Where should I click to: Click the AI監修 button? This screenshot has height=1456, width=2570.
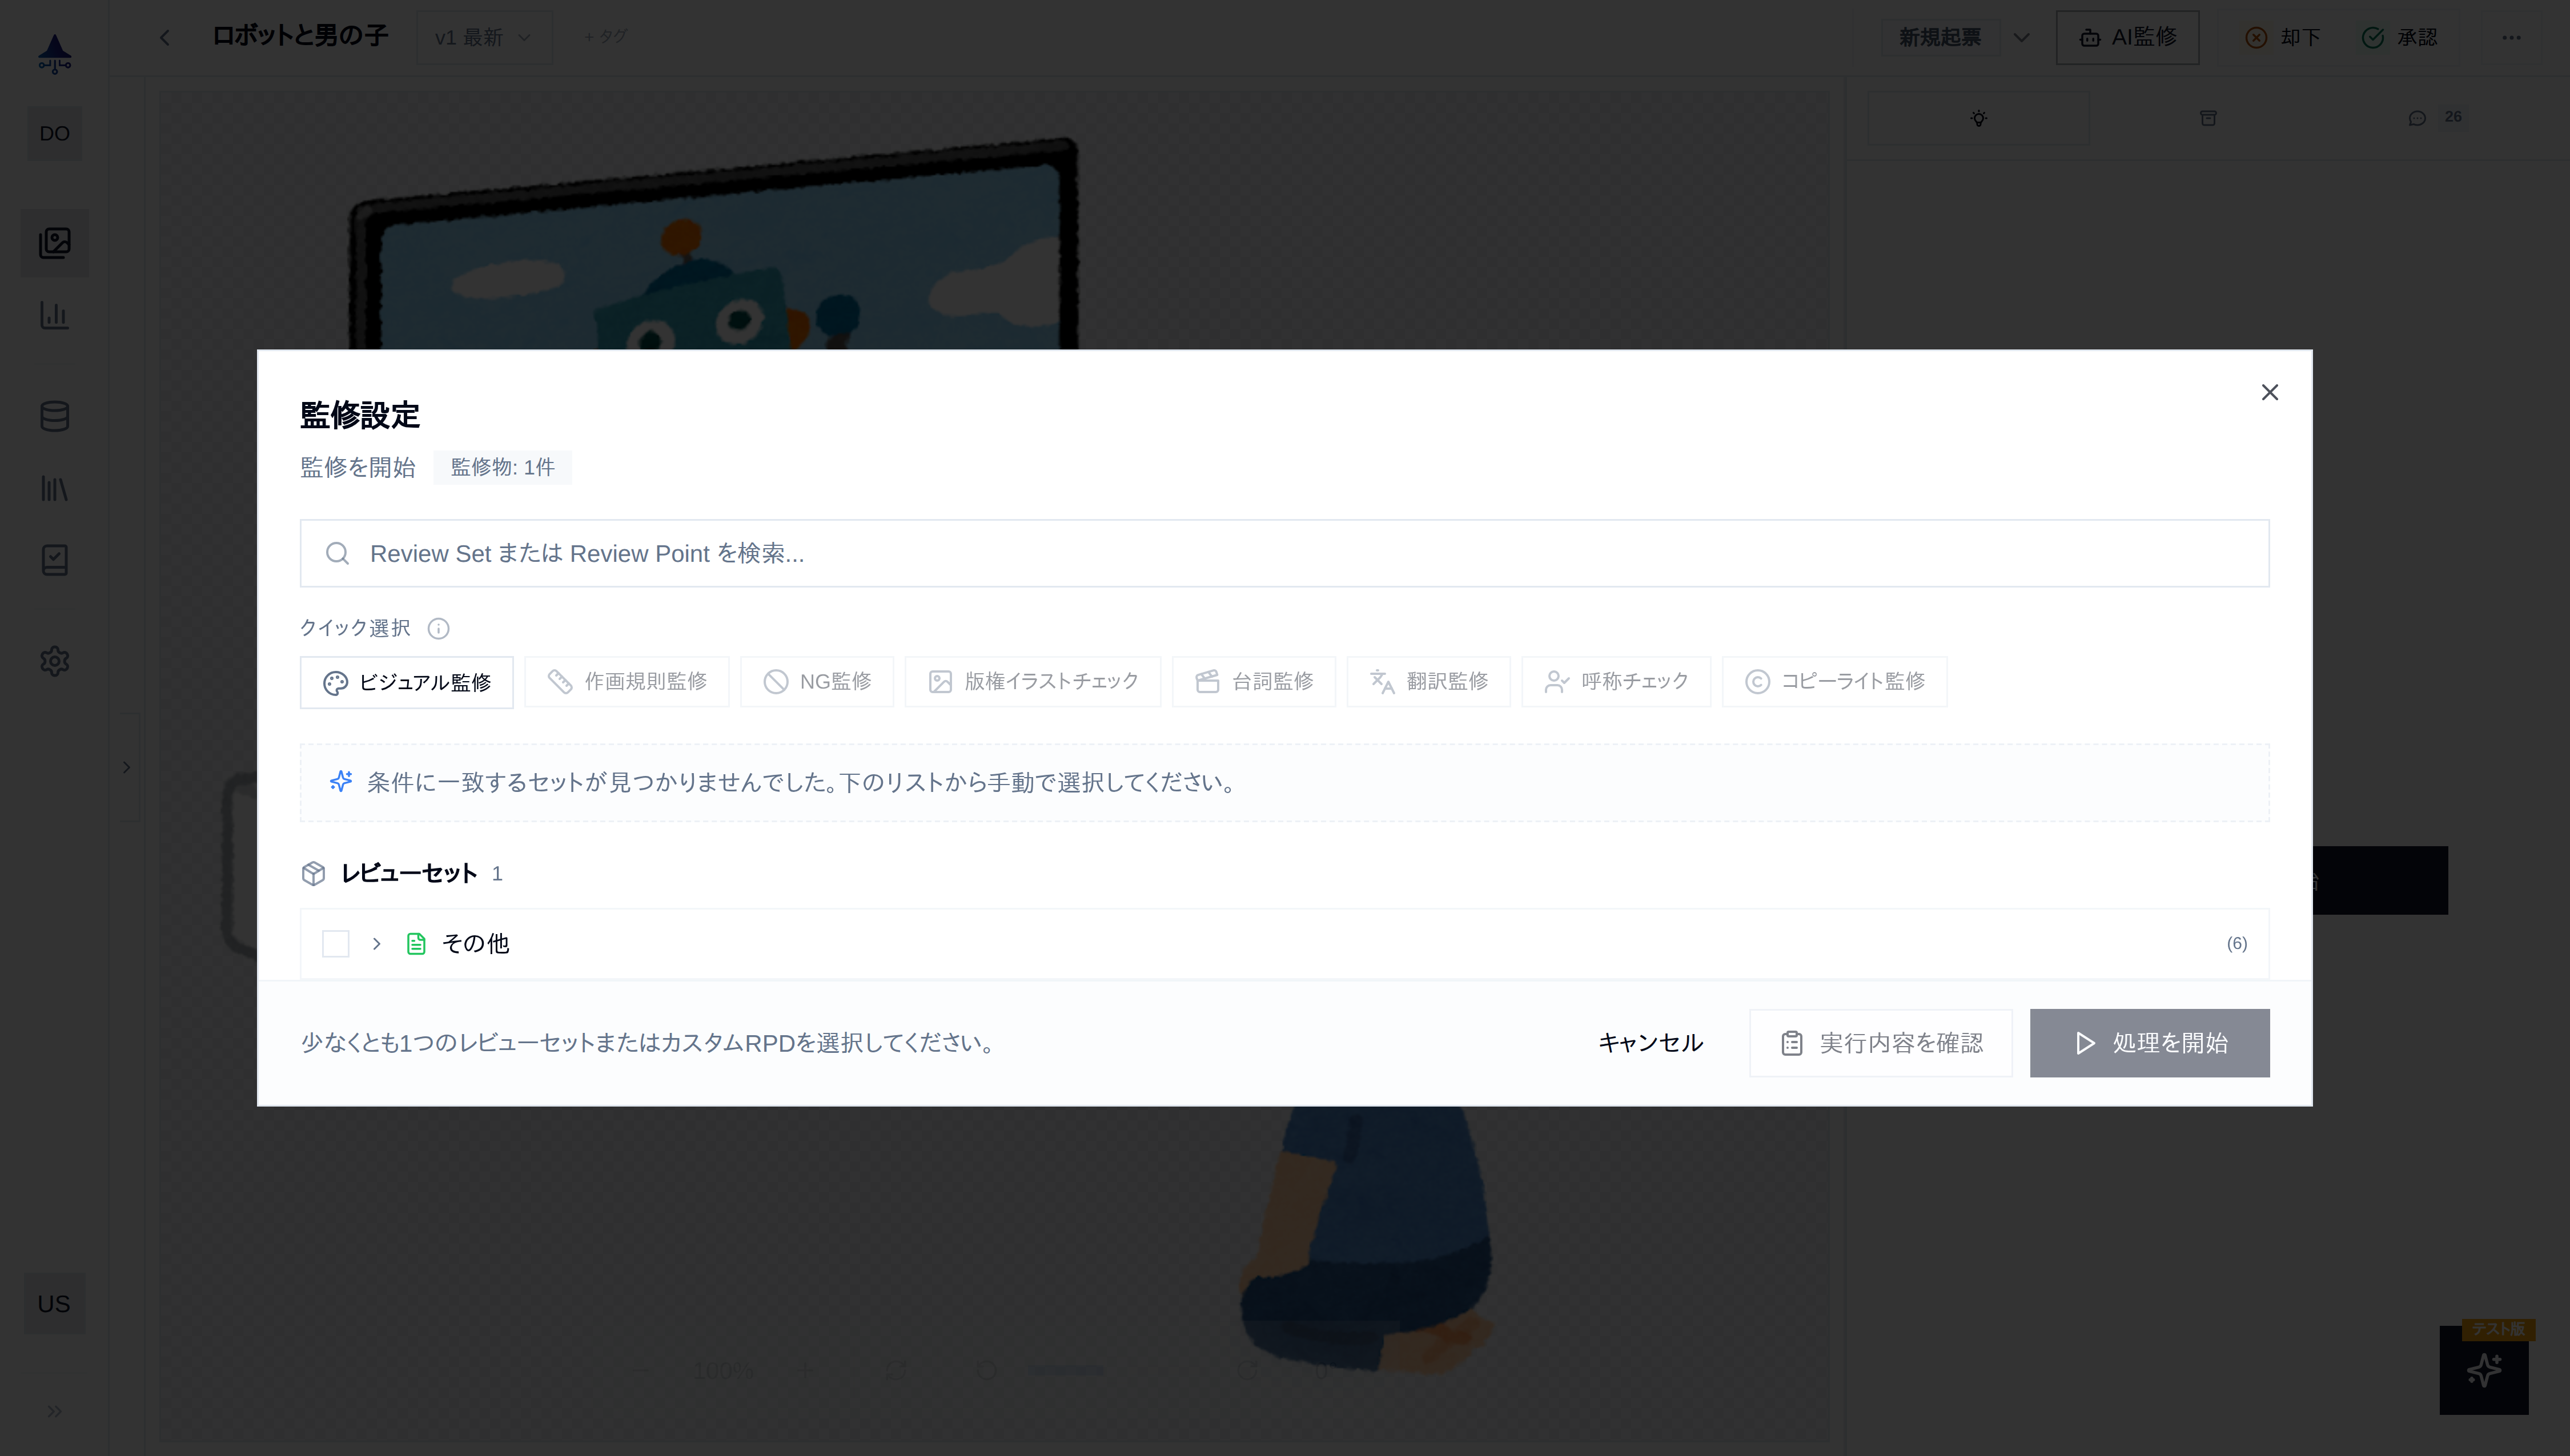pyautogui.click(x=2127, y=37)
